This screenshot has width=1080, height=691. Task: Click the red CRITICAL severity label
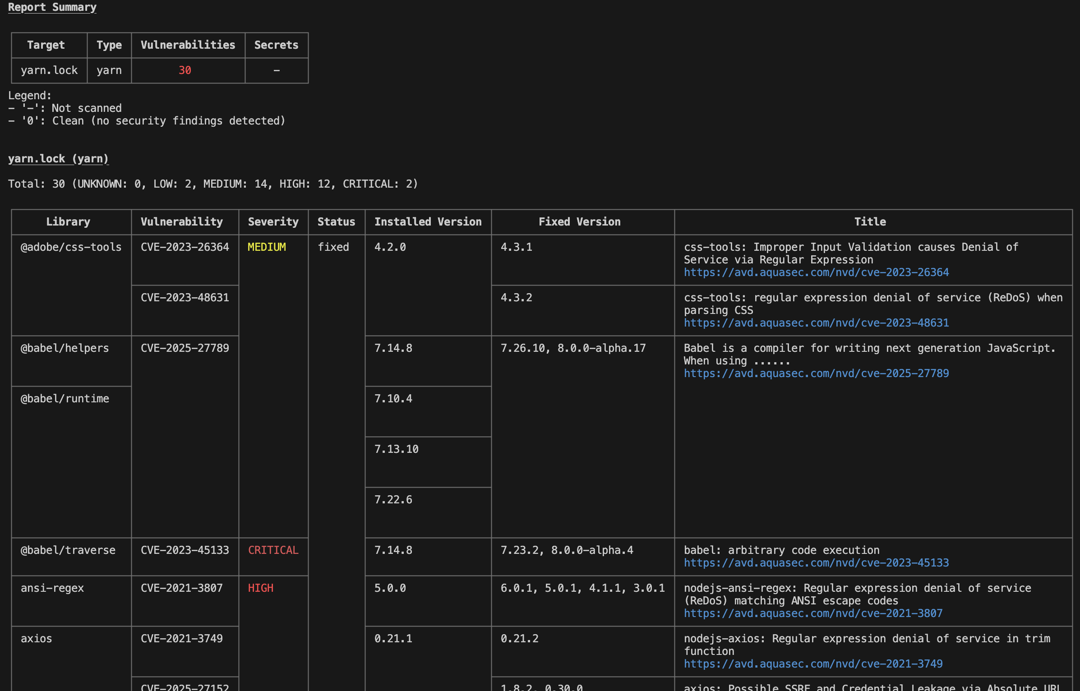point(273,550)
